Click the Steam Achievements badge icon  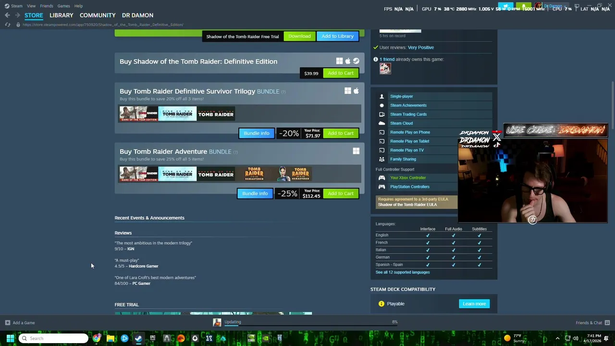pos(382,105)
